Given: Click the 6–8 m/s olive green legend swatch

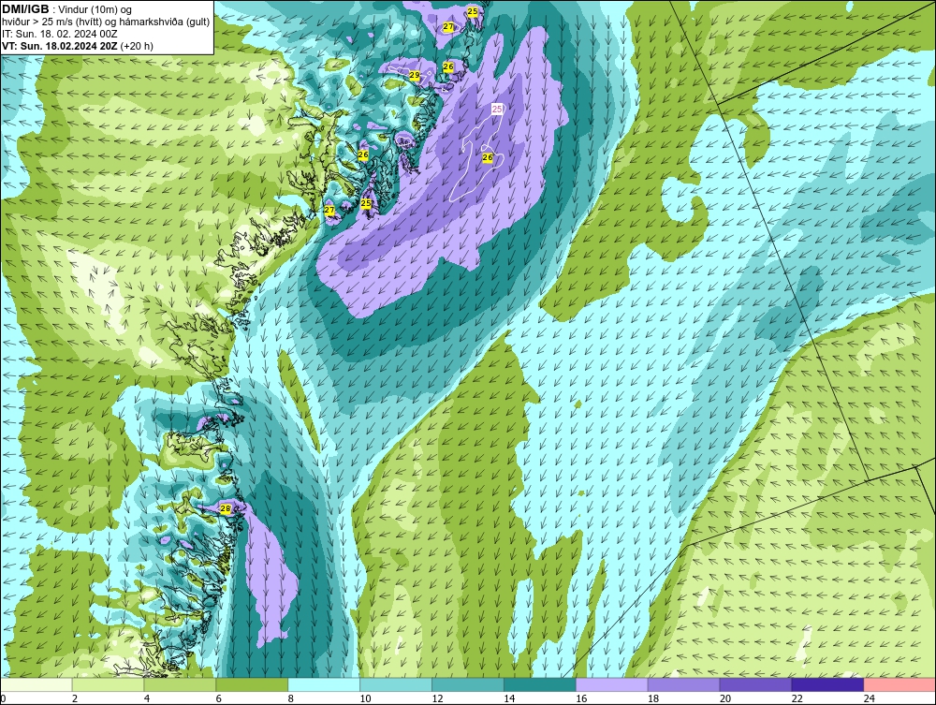Looking at the screenshot, I should [x=252, y=684].
